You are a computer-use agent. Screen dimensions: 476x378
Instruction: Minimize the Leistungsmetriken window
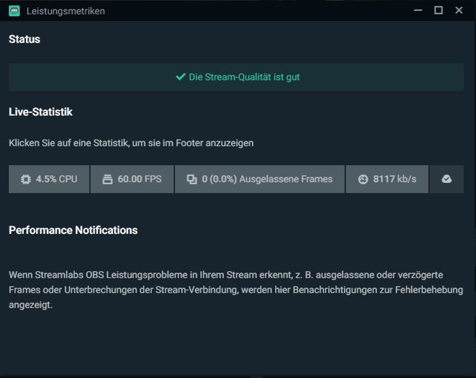[417, 10]
